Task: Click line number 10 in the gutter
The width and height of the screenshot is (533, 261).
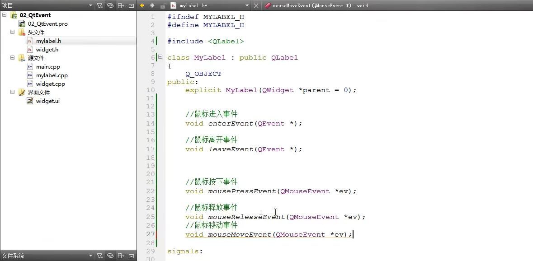Action: (x=150, y=90)
